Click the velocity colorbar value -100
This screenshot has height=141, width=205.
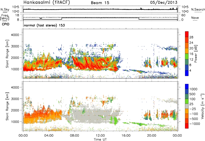(193, 114)
